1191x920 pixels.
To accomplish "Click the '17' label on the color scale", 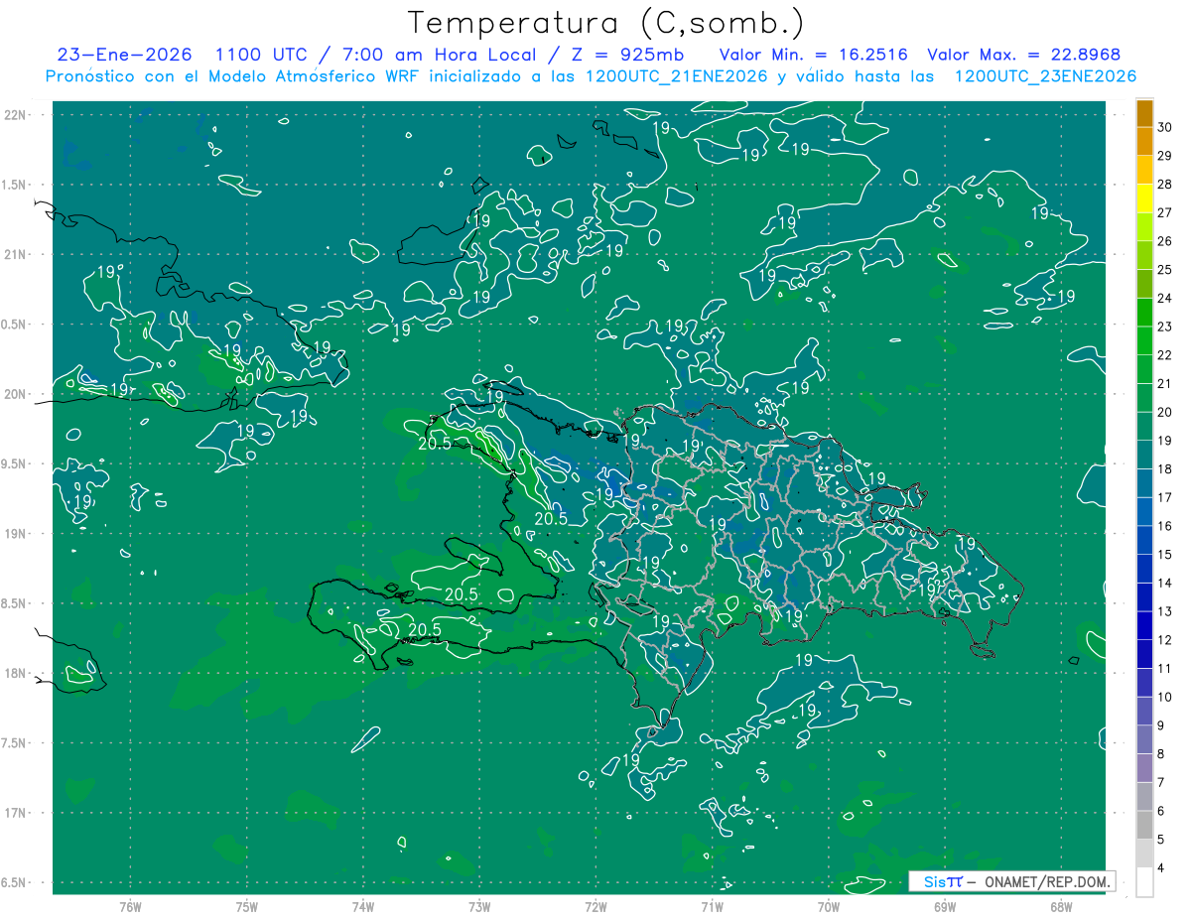I will [1164, 498].
